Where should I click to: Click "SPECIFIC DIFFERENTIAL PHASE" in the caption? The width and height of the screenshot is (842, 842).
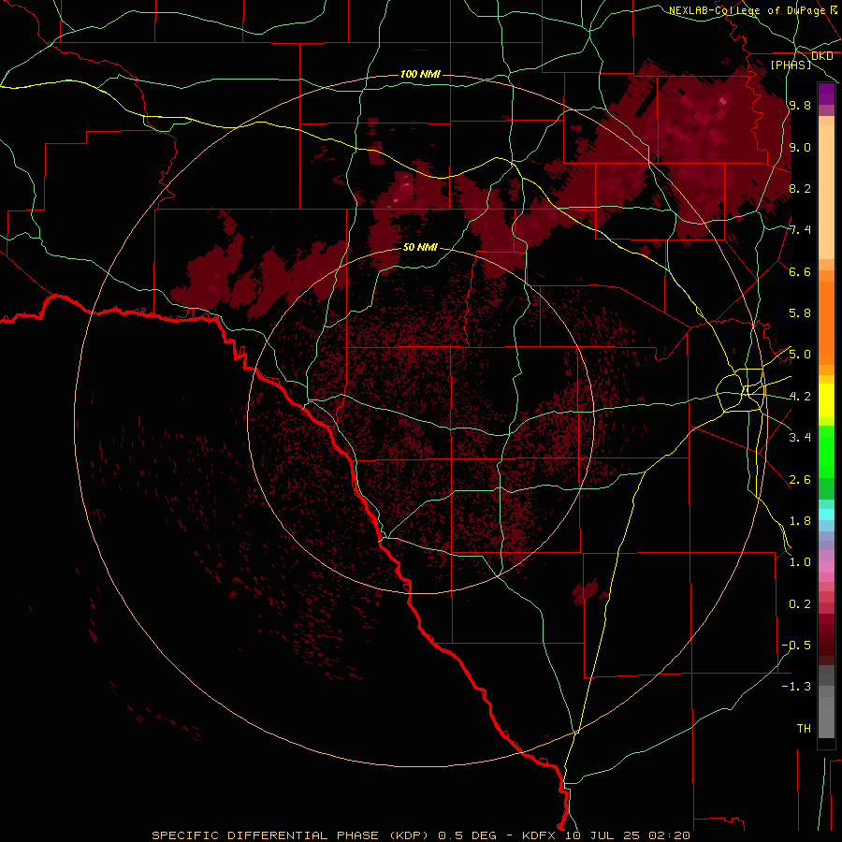(x=266, y=835)
